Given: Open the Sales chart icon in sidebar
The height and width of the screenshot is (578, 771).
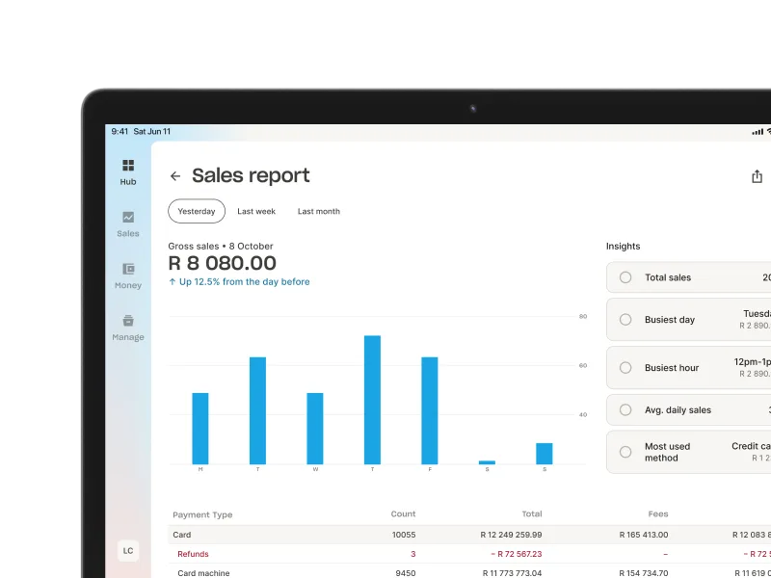Looking at the screenshot, I should point(128,218).
